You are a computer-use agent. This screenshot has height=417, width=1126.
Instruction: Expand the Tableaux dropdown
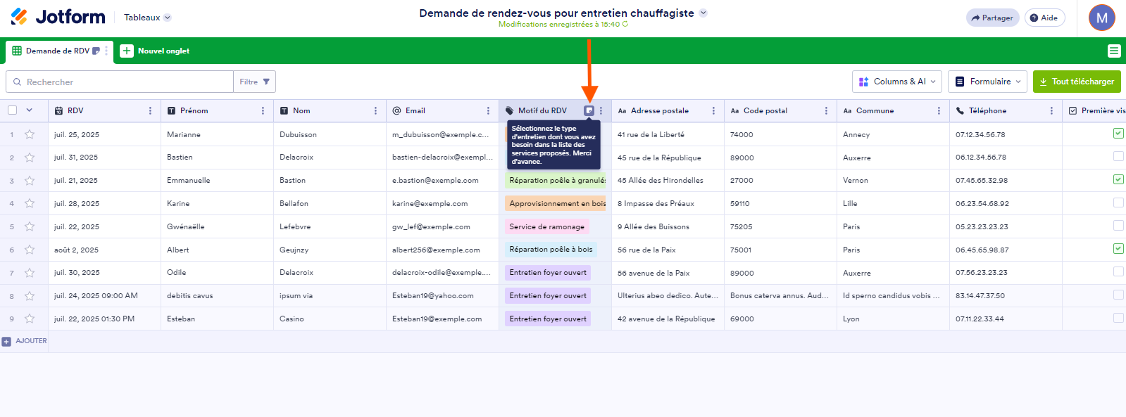point(147,18)
